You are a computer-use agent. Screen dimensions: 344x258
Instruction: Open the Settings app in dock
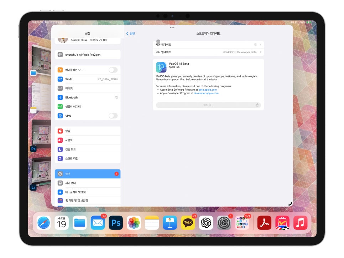(224, 223)
